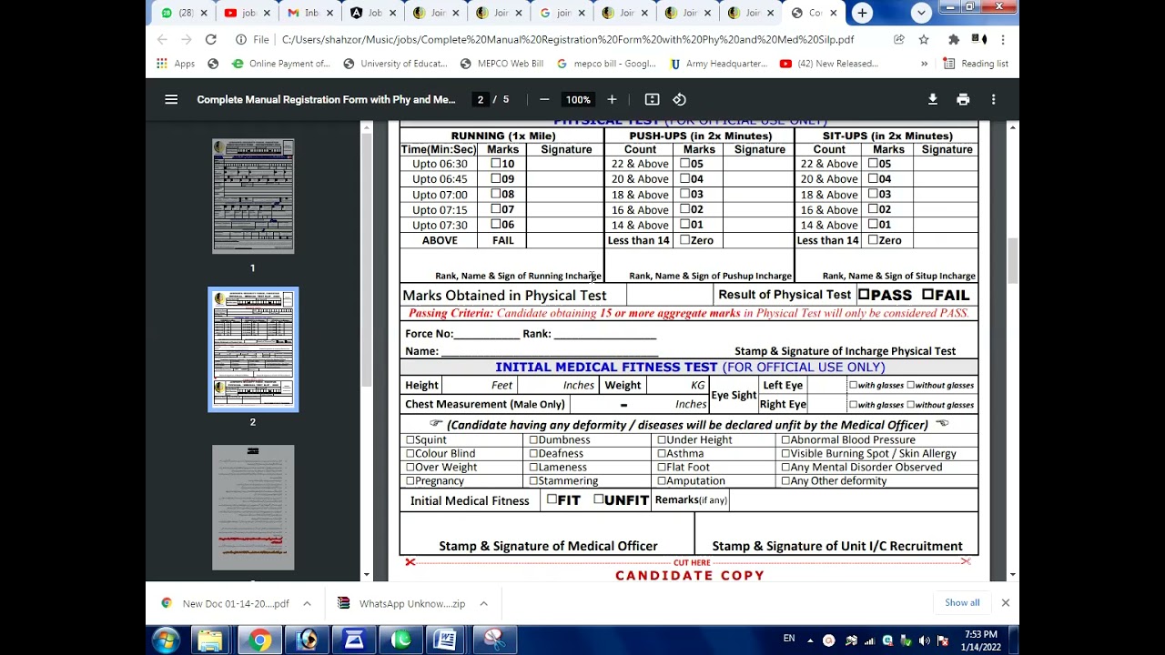This screenshot has height=655, width=1165.
Task: Check the Squint deformity box
Action: click(x=410, y=439)
